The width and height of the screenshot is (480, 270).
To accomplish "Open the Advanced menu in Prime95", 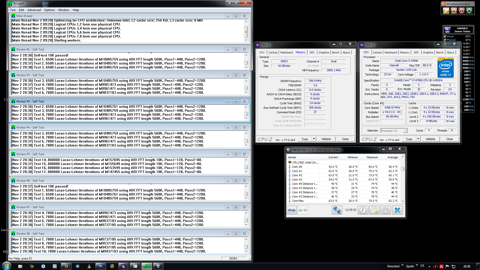I will coord(34,10).
